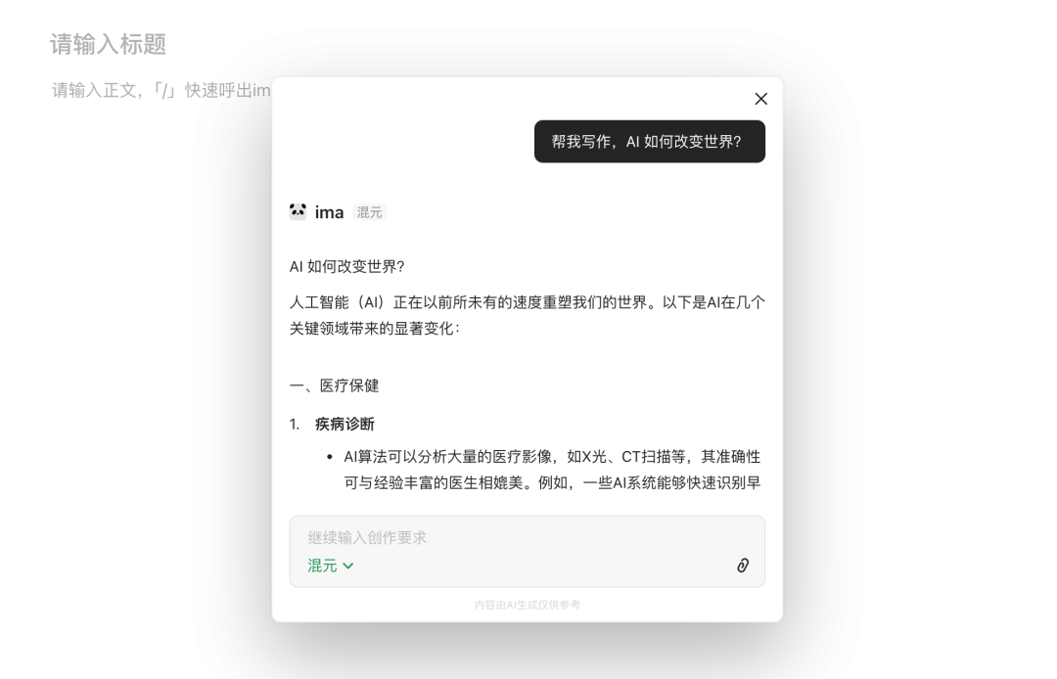
Task: Click the paperclip attachment icon
Action: pyautogui.click(x=743, y=566)
